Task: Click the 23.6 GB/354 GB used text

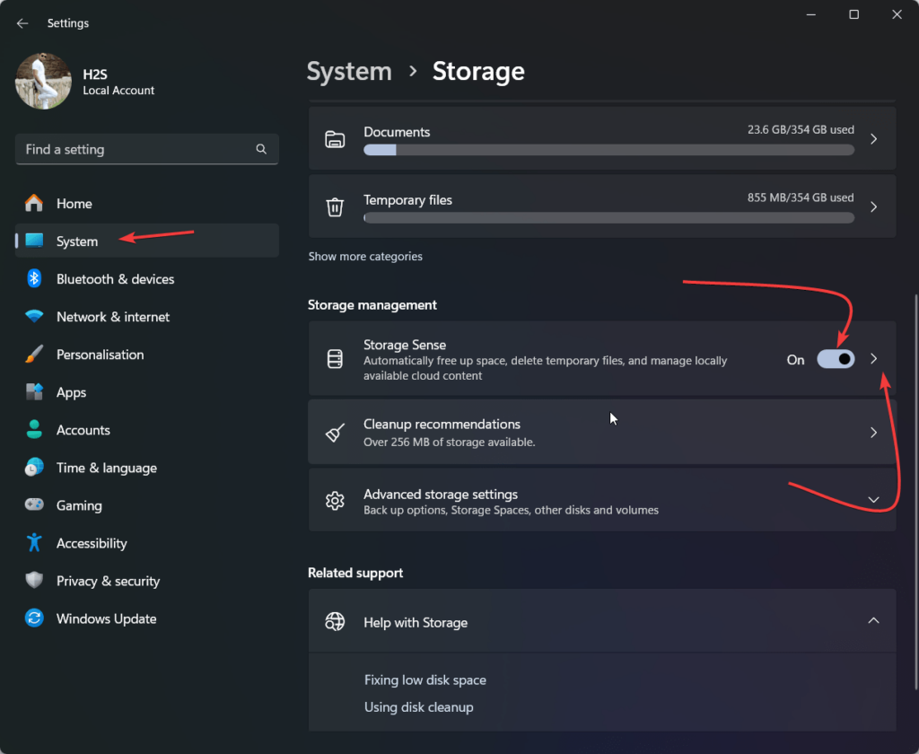Action: 801,129
